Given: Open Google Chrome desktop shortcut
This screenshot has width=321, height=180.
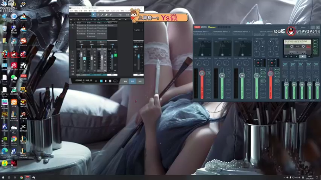Looking at the screenshot, I should (x=14, y=140).
